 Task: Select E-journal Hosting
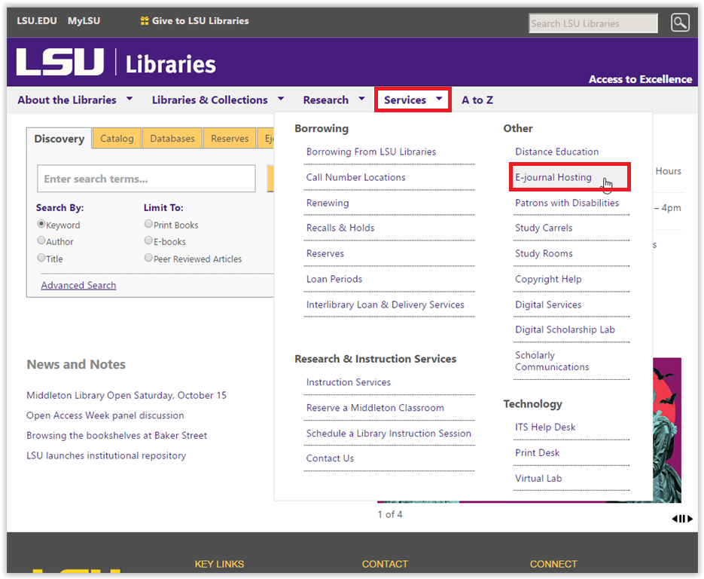tap(553, 177)
